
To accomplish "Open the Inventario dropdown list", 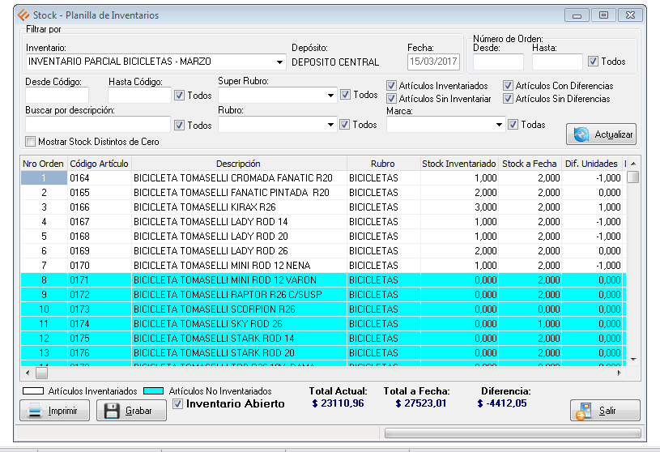I will [280, 62].
